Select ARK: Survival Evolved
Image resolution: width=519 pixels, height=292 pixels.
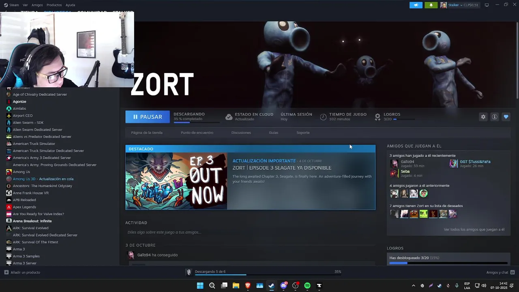coord(30,228)
